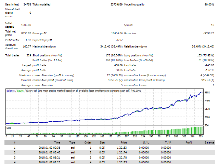
Task: Click the Loss trades value 61 (18.54%)
Action: coord(206,60)
